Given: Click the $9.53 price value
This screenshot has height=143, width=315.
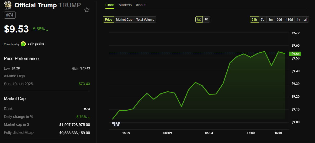Looking at the screenshot, I should (x=16, y=29).
